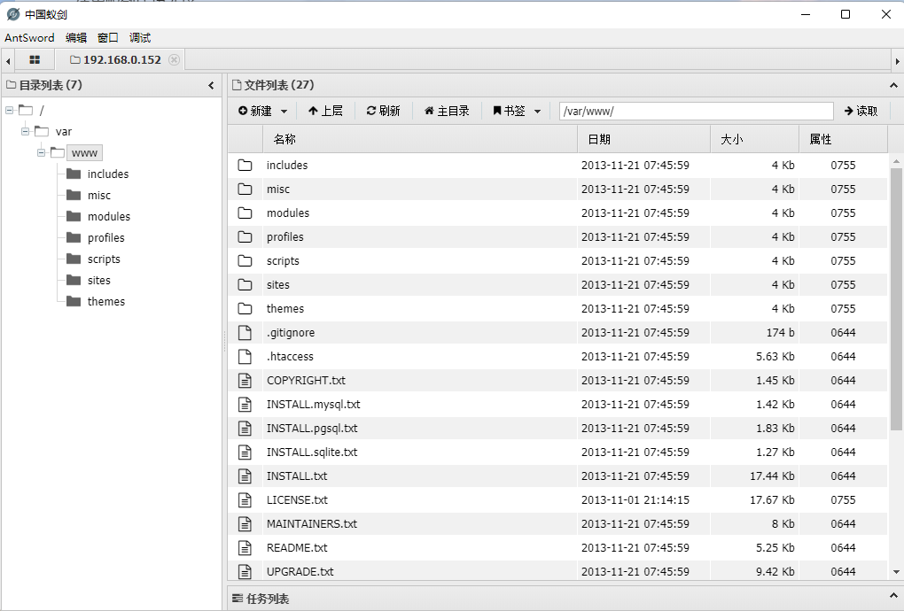Select scripts folder in directory tree

[x=104, y=259]
